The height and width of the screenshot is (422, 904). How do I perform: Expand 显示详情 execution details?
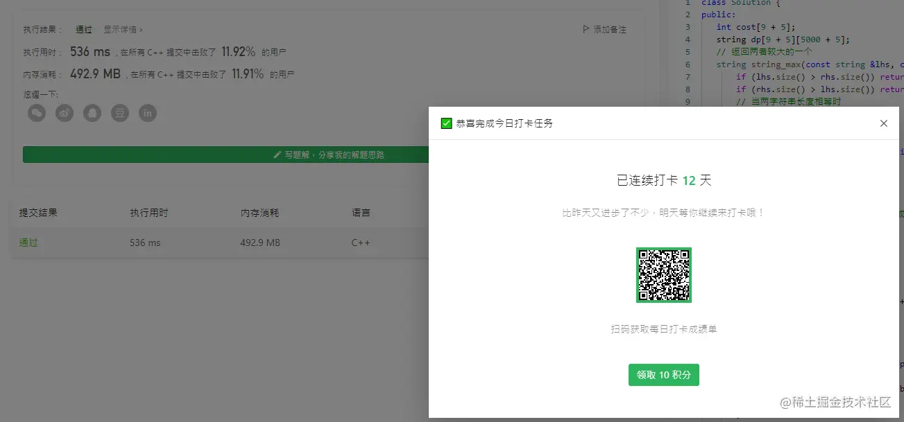pos(123,30)
